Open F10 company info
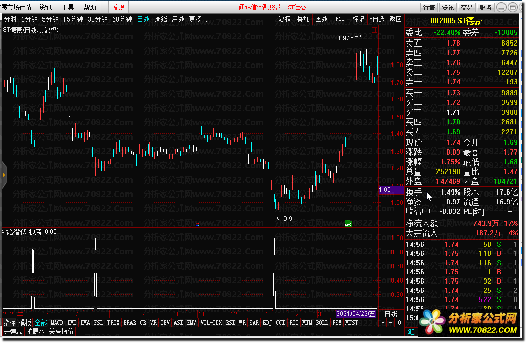527x343 pixels. click(x=340, y=19)
